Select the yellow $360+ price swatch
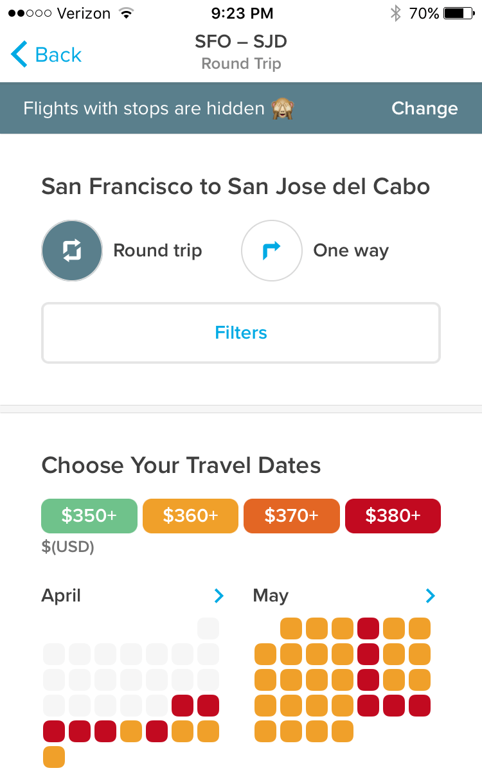 pos(190,515)
